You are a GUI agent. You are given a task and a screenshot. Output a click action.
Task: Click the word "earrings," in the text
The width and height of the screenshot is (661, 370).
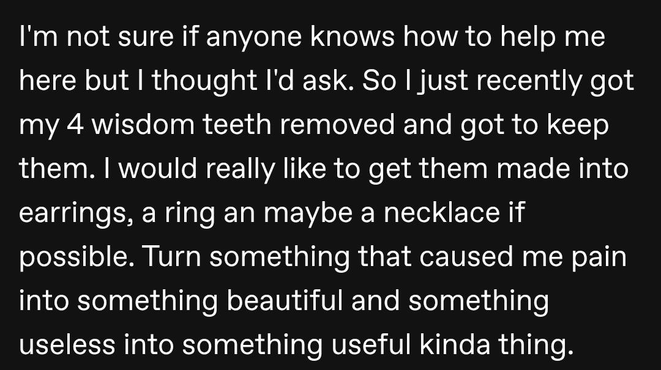coord(73,213)
